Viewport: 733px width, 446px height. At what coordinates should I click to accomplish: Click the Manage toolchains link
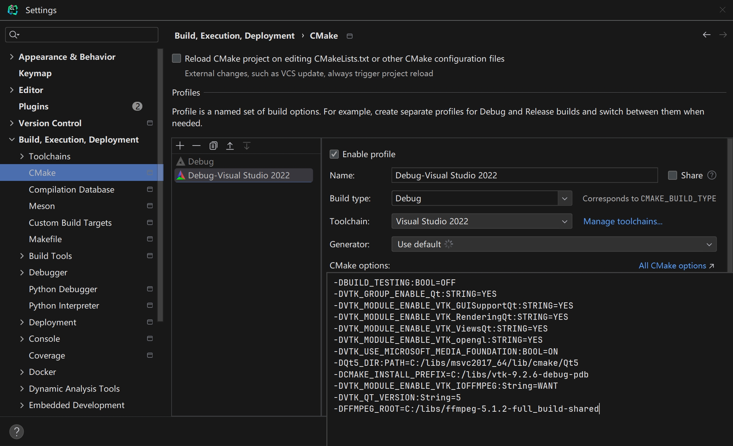click(x=622, y=221)
